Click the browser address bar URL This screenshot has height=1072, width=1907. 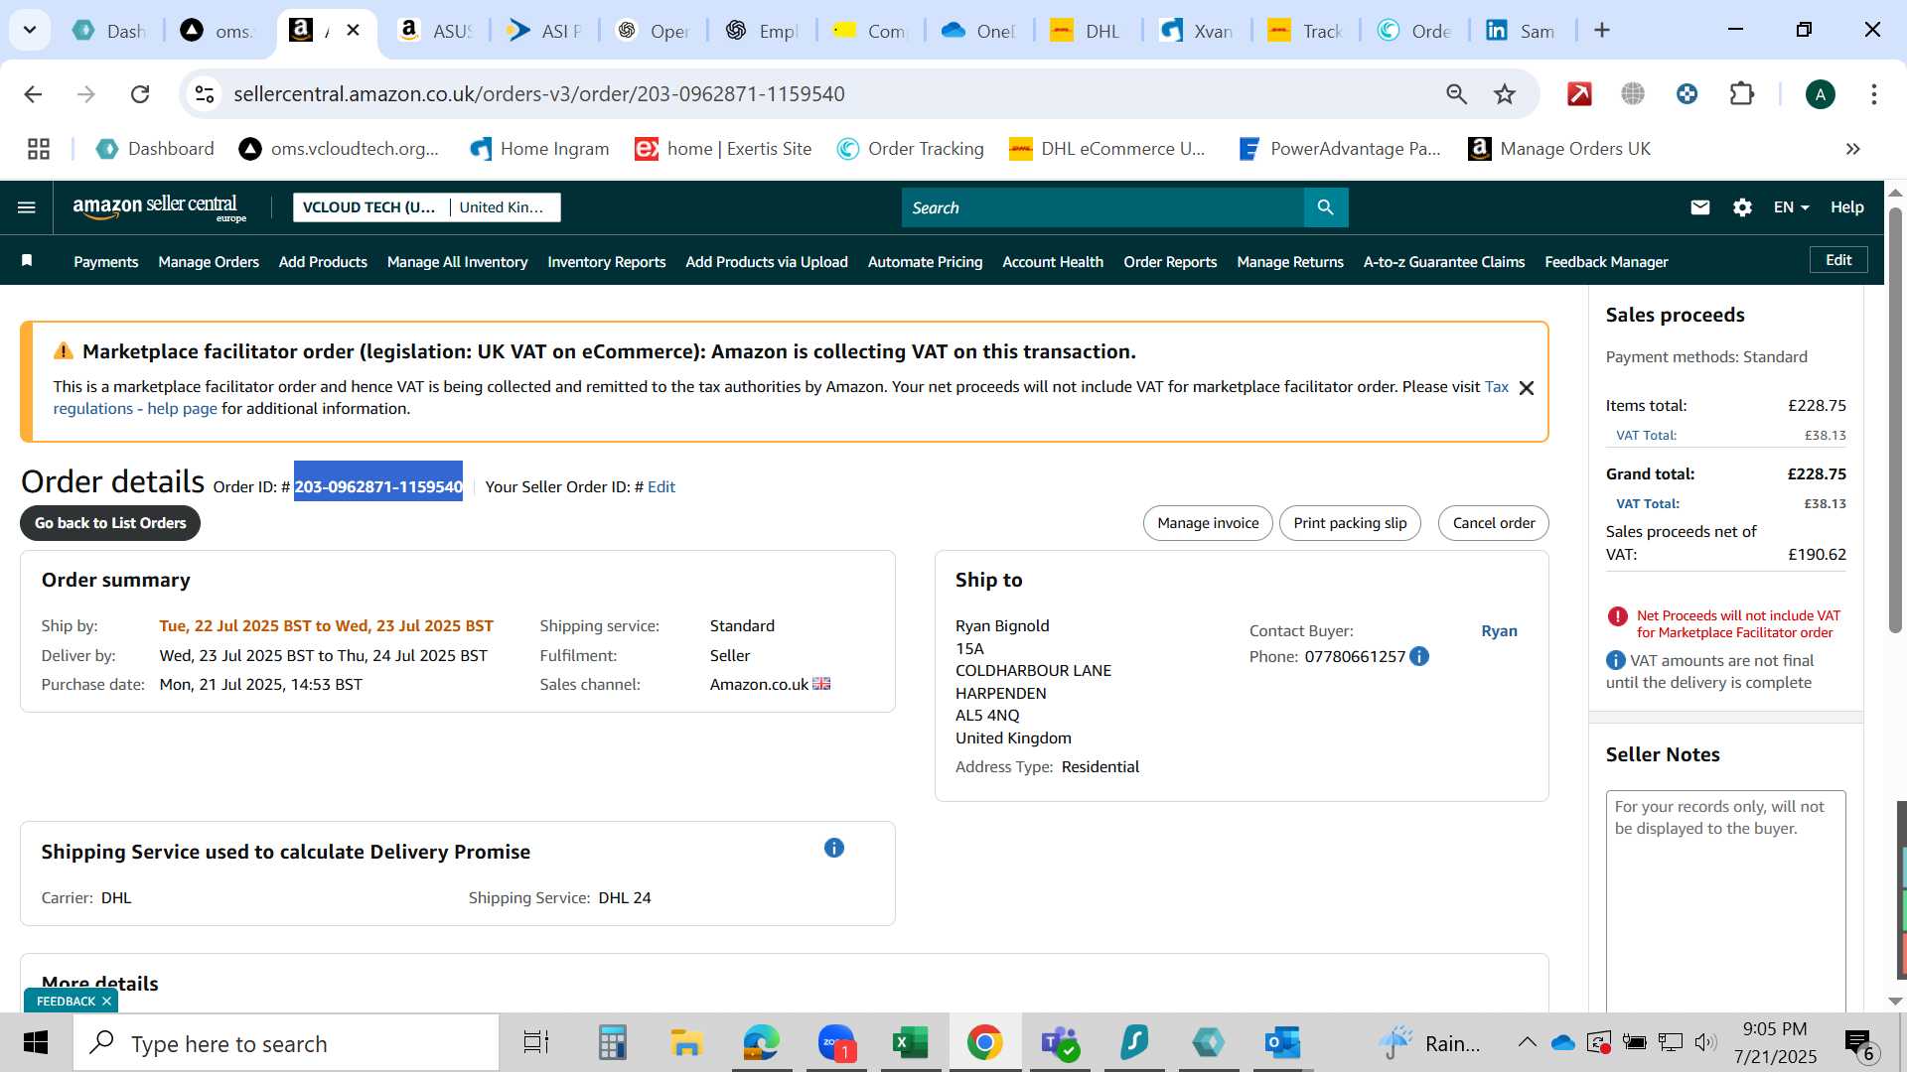[539, 94]
